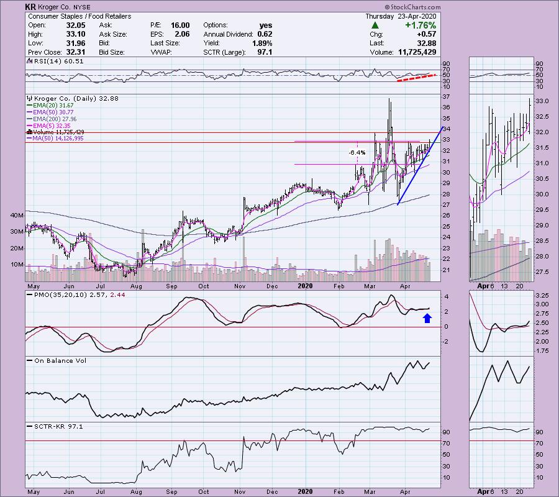The image size is (559, 497).
Task: Click the Consumer Staples / Food Retailers label
Action: click(x=79, y=16)
